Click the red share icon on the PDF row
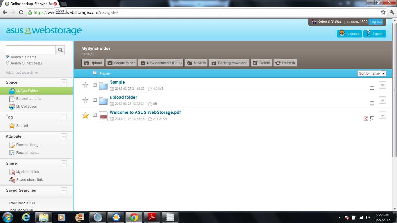The height and width of the screenshot is (223, 397). pyautogui.click(x=366, y=118)
